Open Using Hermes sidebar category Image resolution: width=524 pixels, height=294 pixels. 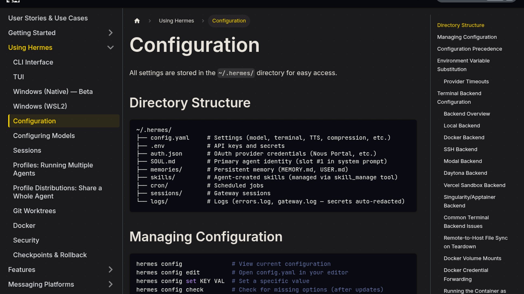click(30, 47)
